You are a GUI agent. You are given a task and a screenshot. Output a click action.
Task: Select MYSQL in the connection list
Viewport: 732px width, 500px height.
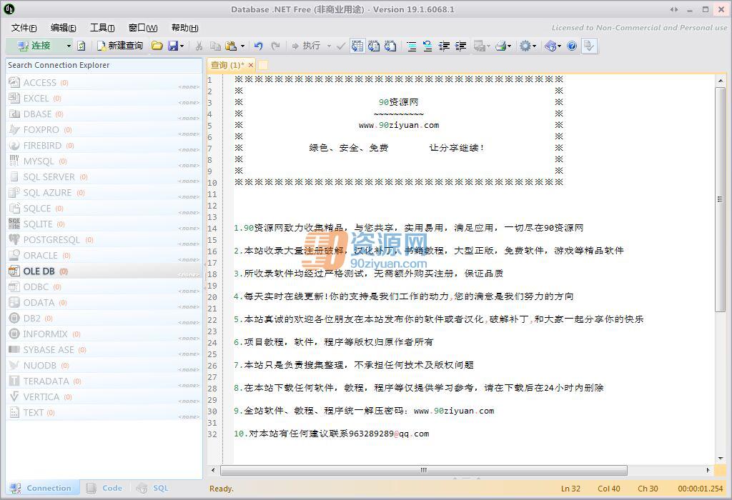[104, 161]
